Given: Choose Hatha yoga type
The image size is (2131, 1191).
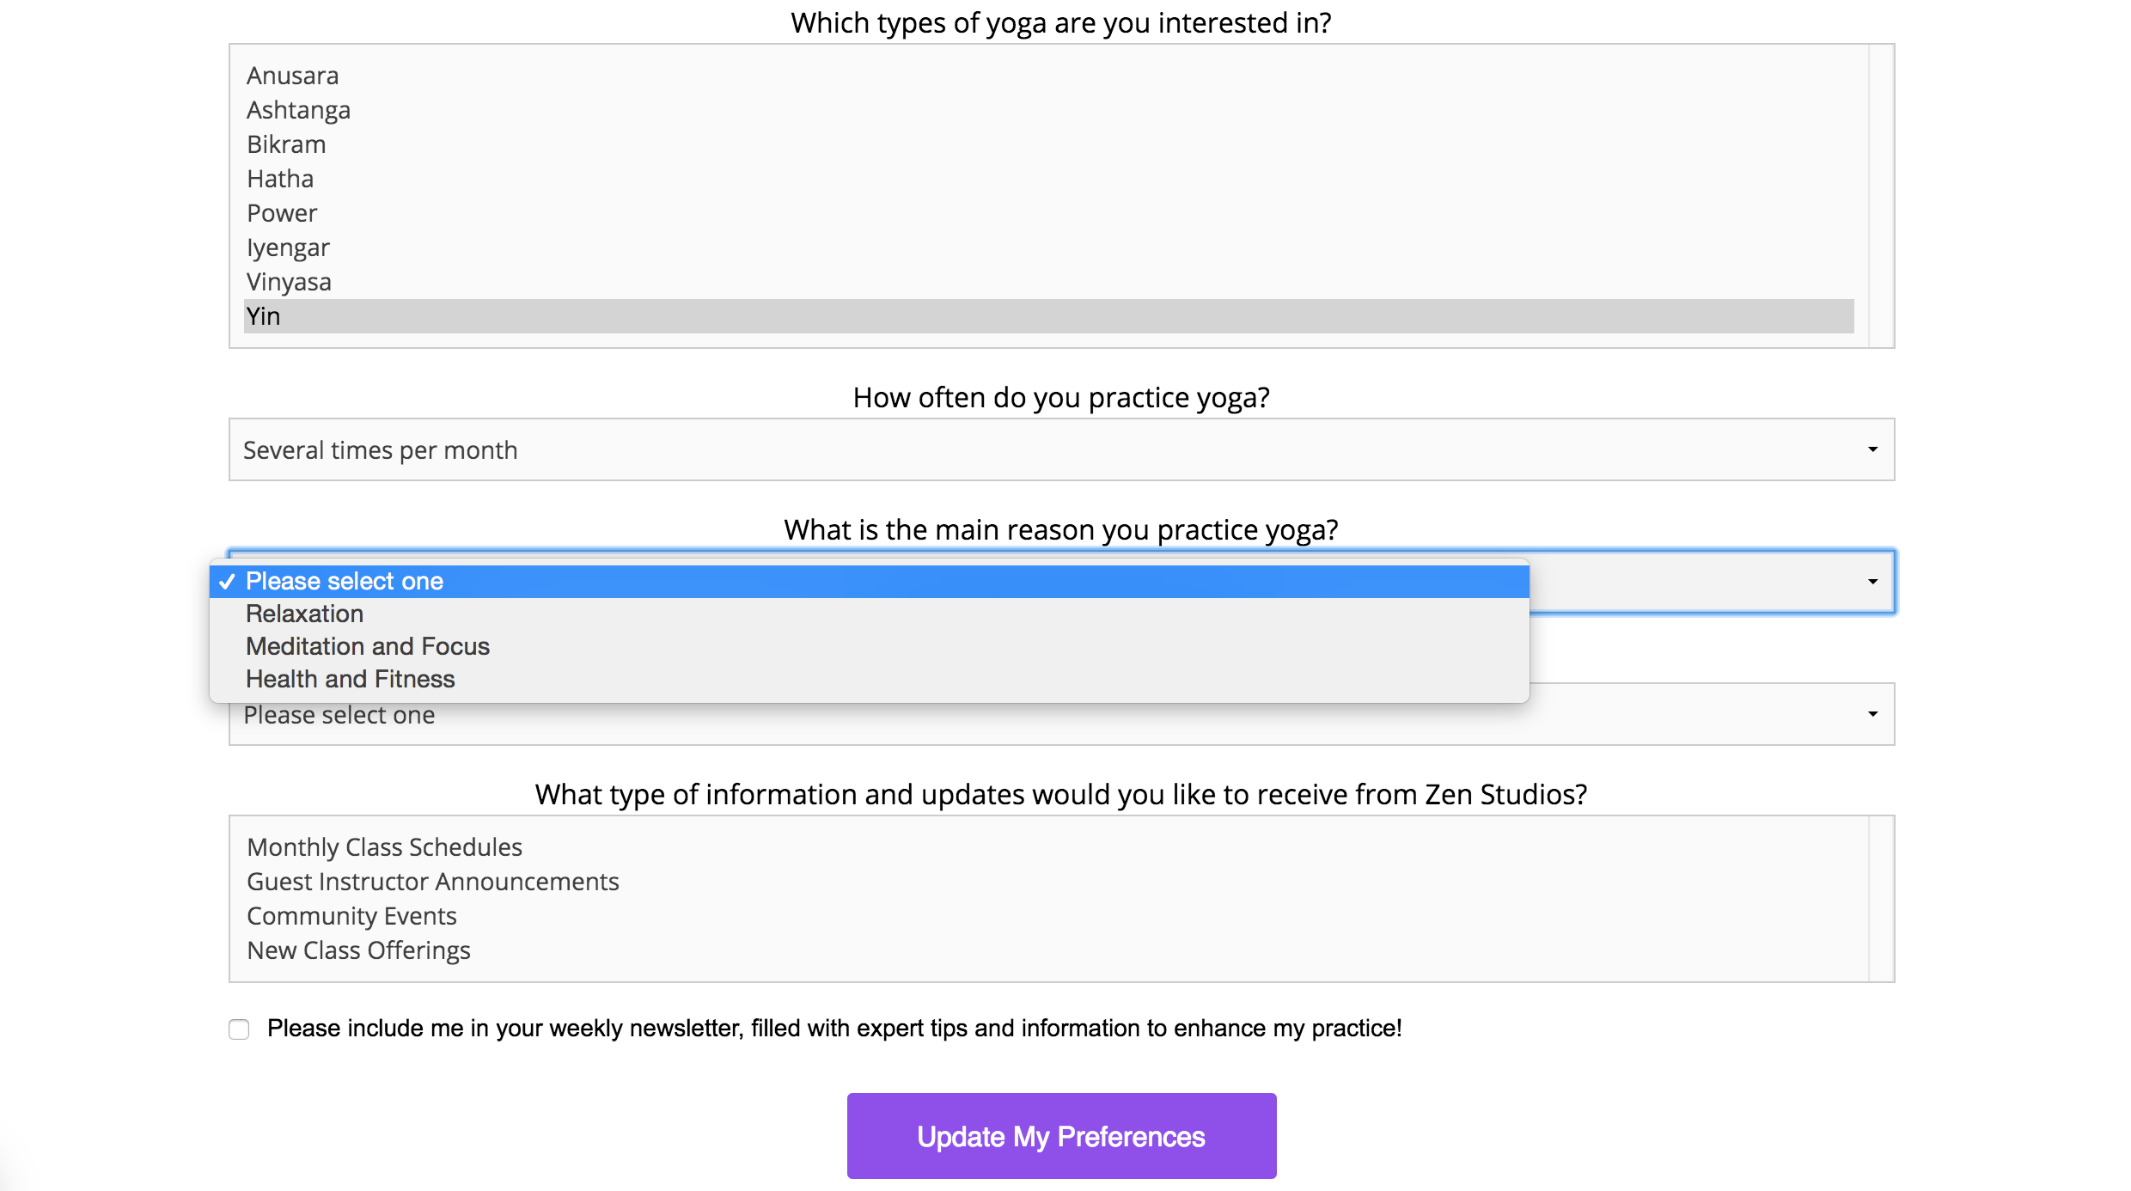Looking at the screenshot, I should [x=280, y=179].
